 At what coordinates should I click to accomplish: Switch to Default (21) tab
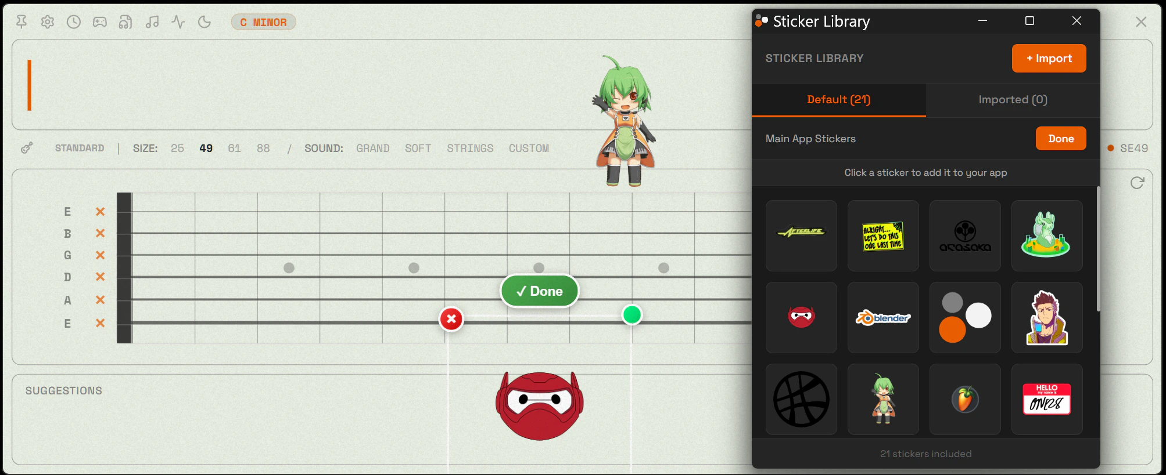coord(838,100)
